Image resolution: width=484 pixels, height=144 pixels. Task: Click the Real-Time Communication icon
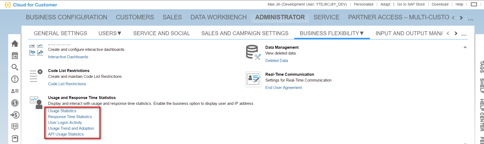click(253, 79)
